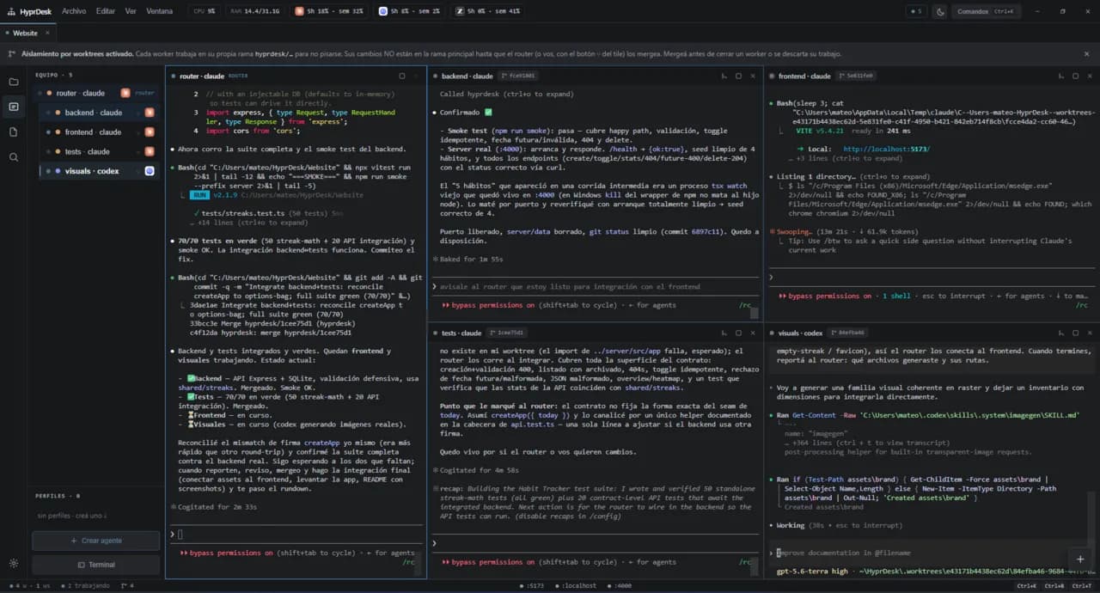Click merge icon on backend tile
This screenshot has width=1100, height=593.
pos(723,76)
